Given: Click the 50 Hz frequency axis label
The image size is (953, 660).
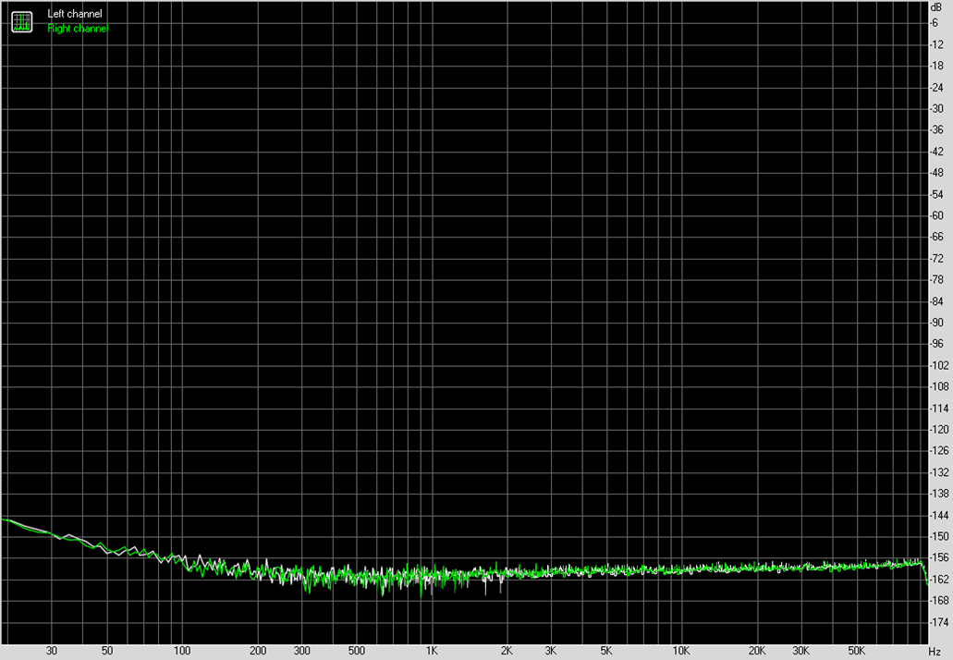Looking at the screenshot, I should pyautogui.click(x=107, y=652).
